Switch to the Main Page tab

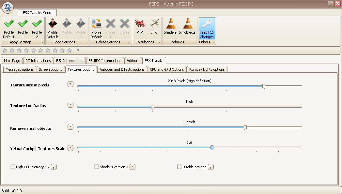click(x=12, y=61)
